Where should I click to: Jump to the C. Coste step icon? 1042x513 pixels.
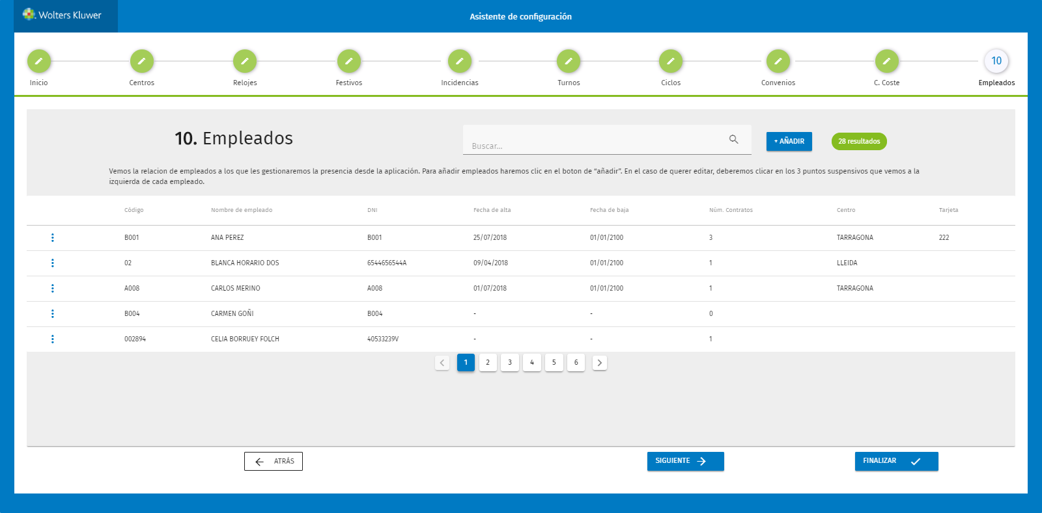tap(887, 61)
